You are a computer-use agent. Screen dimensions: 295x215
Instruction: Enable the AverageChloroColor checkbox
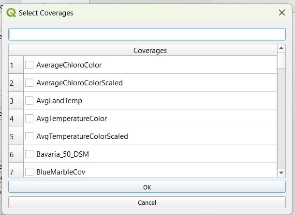pyautogui.click(x=29, y=65)
